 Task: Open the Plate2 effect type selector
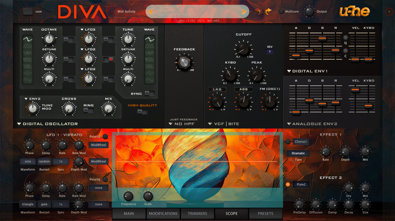coord(301,184)
